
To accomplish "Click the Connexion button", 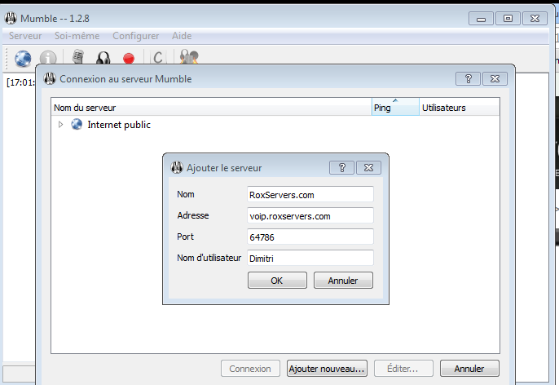I will (250, 369).
